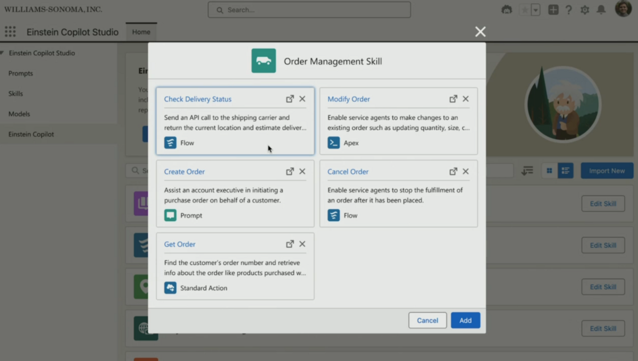This screenshot has height=361, width=638.
Task: Collapse the Einstein Copilot Studio tree
Action: 2,53
